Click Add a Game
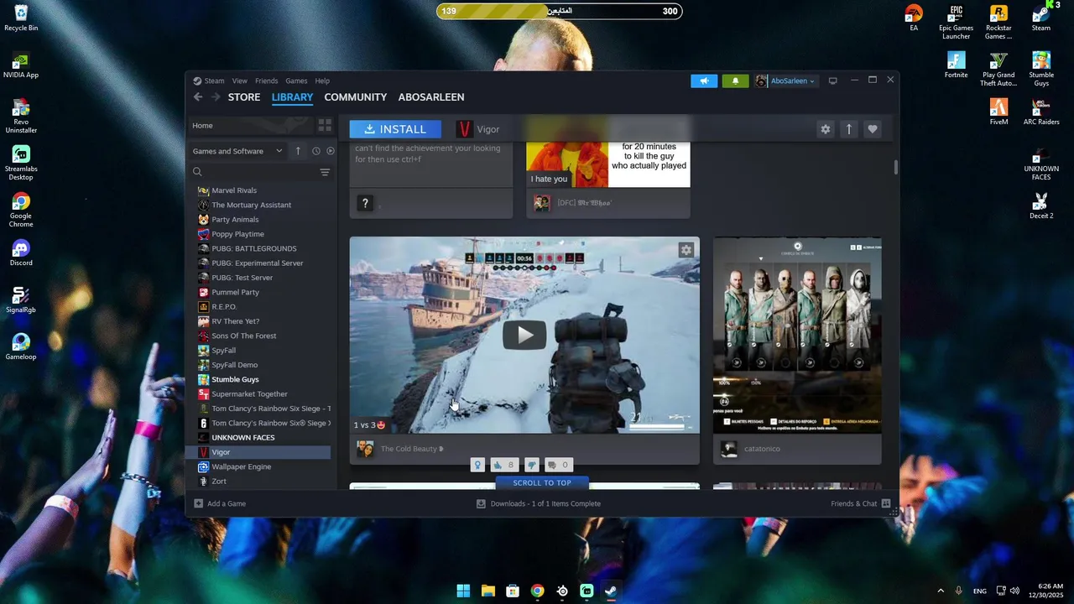 pyautogui.click(x=220, y=504)
